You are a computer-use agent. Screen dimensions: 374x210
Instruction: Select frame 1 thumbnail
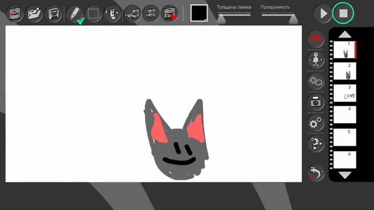point(345,50)
